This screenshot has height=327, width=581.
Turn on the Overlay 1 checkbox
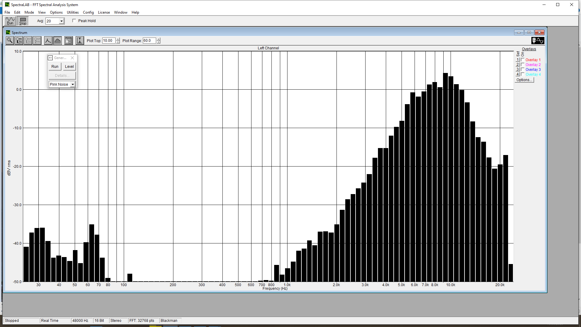[x=523, y=60]
